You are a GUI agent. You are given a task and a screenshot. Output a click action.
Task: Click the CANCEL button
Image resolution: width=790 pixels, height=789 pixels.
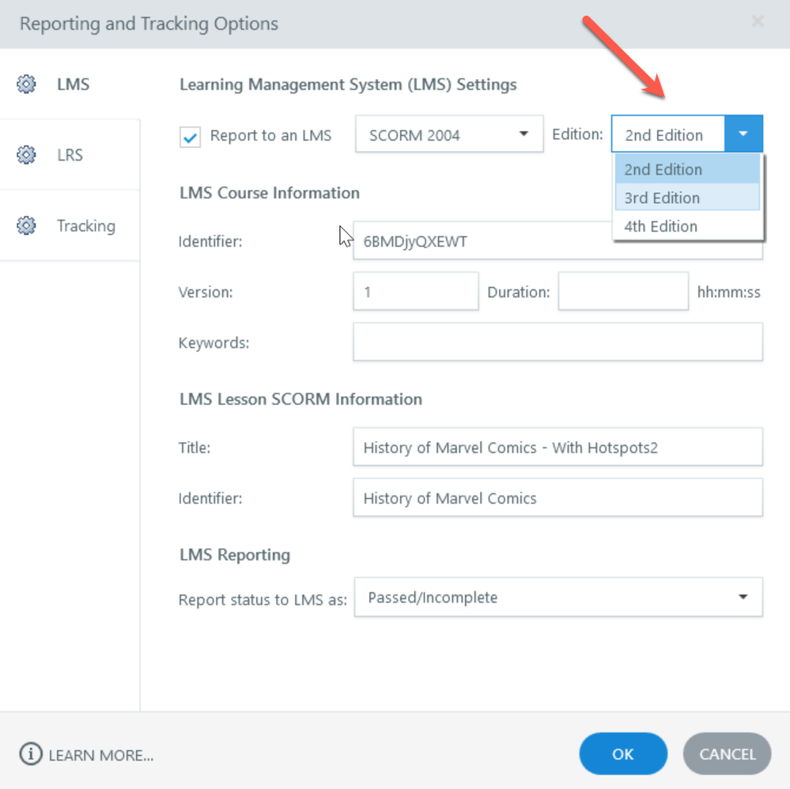click(727, 753)
